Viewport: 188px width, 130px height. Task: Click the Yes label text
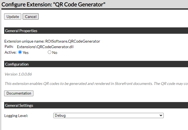pos(26,53)
